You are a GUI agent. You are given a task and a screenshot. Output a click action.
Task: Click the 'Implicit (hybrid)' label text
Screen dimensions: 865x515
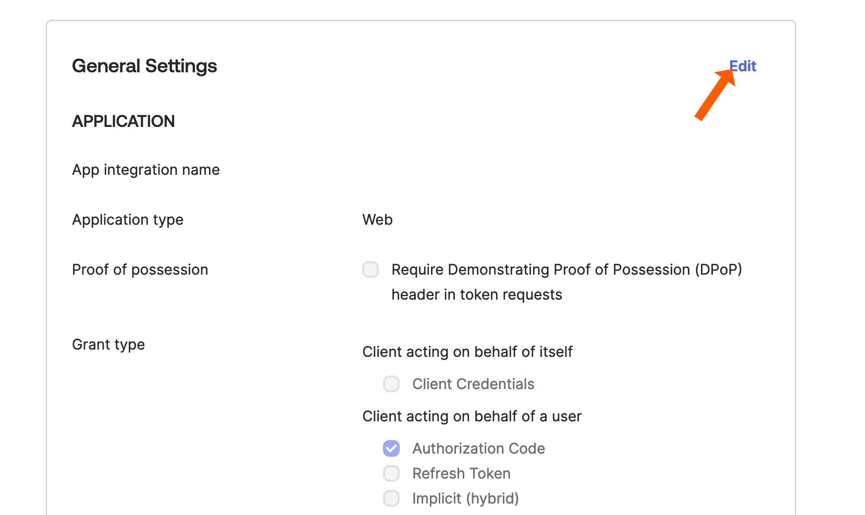465,498
